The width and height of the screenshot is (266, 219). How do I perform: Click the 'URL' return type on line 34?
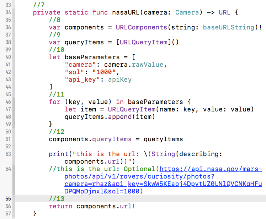coord(224,12)
